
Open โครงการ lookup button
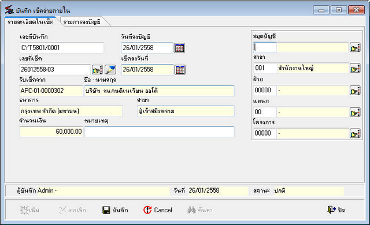click(x=355, y=133)
